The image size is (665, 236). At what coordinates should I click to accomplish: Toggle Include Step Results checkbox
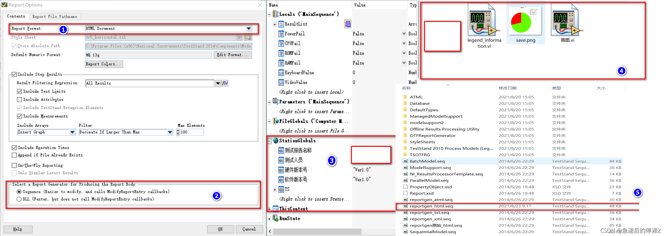14,74
